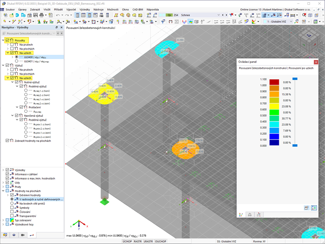Click the previous load case arrow
The width and height of the screenshot is (325, 244).
(x=223, y=15)
